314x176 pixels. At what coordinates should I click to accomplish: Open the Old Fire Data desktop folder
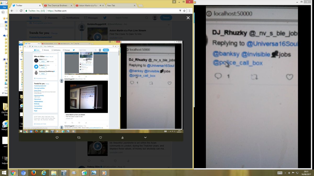pos(5,110)
